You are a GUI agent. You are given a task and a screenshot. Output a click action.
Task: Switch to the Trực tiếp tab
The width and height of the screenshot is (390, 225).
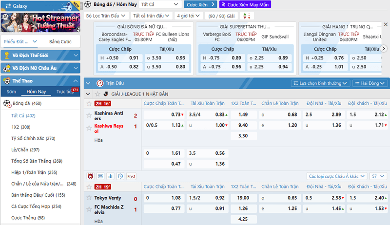(65, 92)
